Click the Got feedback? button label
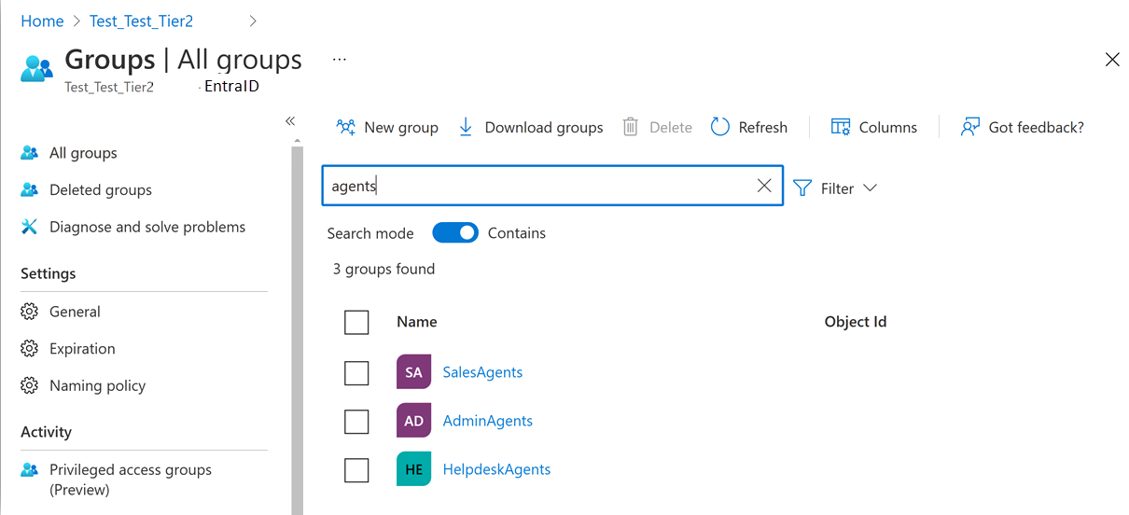The width and height of the screenshot is (1129, 515). pos(1037,127)
